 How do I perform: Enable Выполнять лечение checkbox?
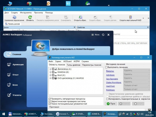tap(106, 67)
